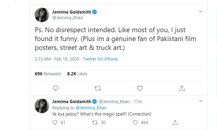
Task: Reply to the "Ye kya jadoo" tweet
Action: 55,122
